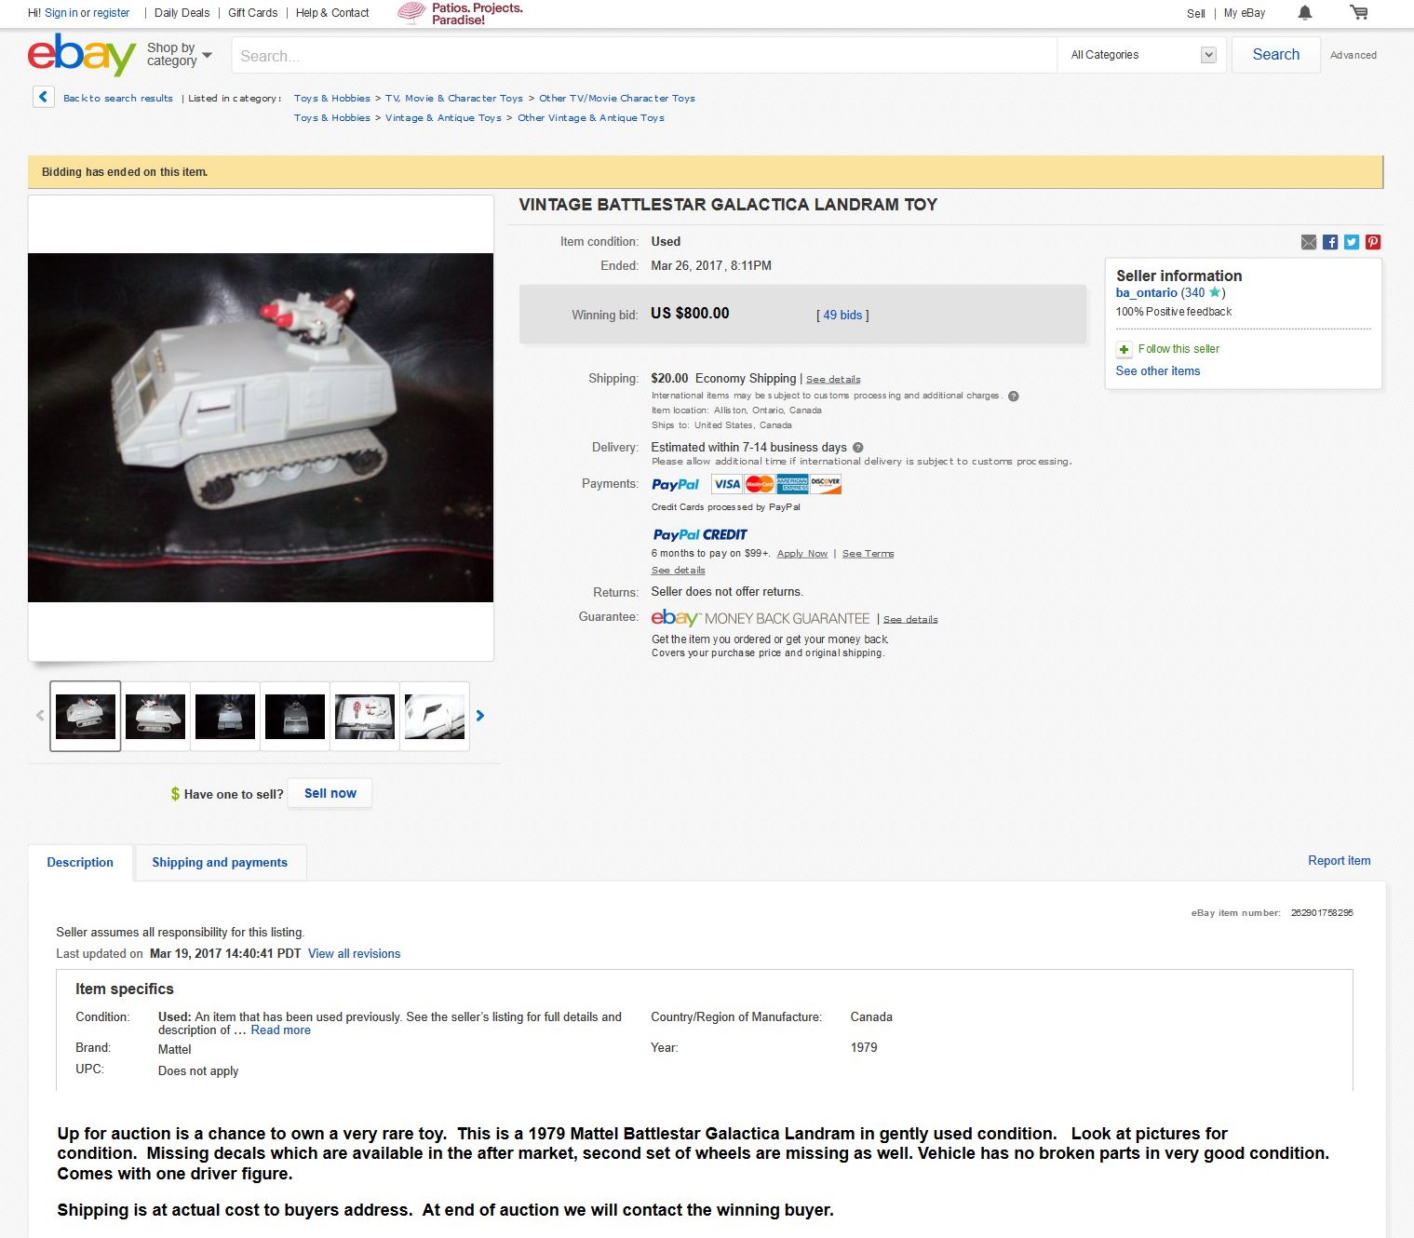Share listing on Pinterest icon

1373,242
